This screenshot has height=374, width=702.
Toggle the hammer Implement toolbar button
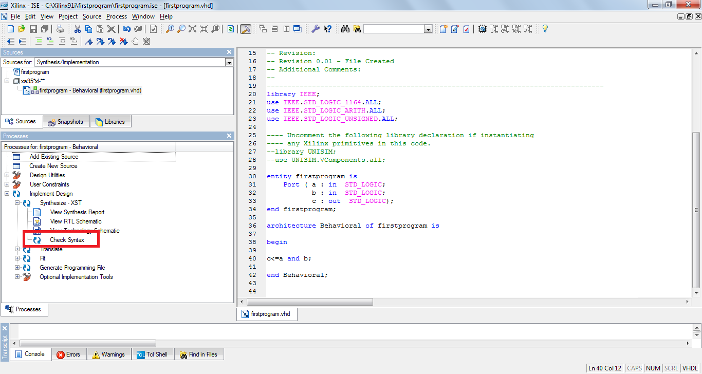pos(246,29)
